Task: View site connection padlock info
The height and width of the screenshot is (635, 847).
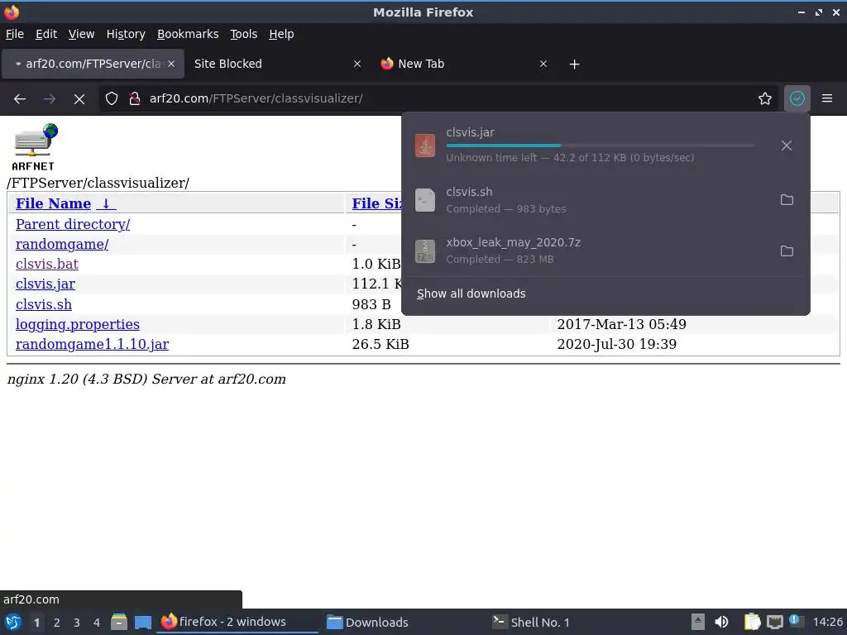Action: (x=135, y=98)
